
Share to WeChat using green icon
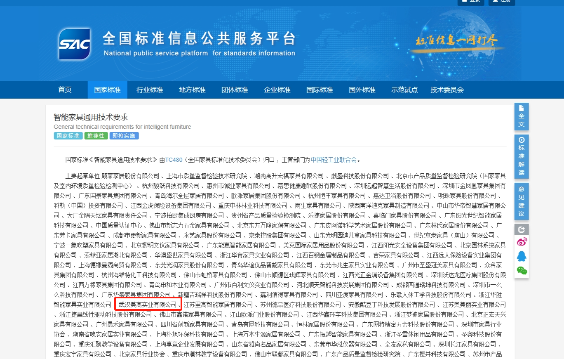521,270
